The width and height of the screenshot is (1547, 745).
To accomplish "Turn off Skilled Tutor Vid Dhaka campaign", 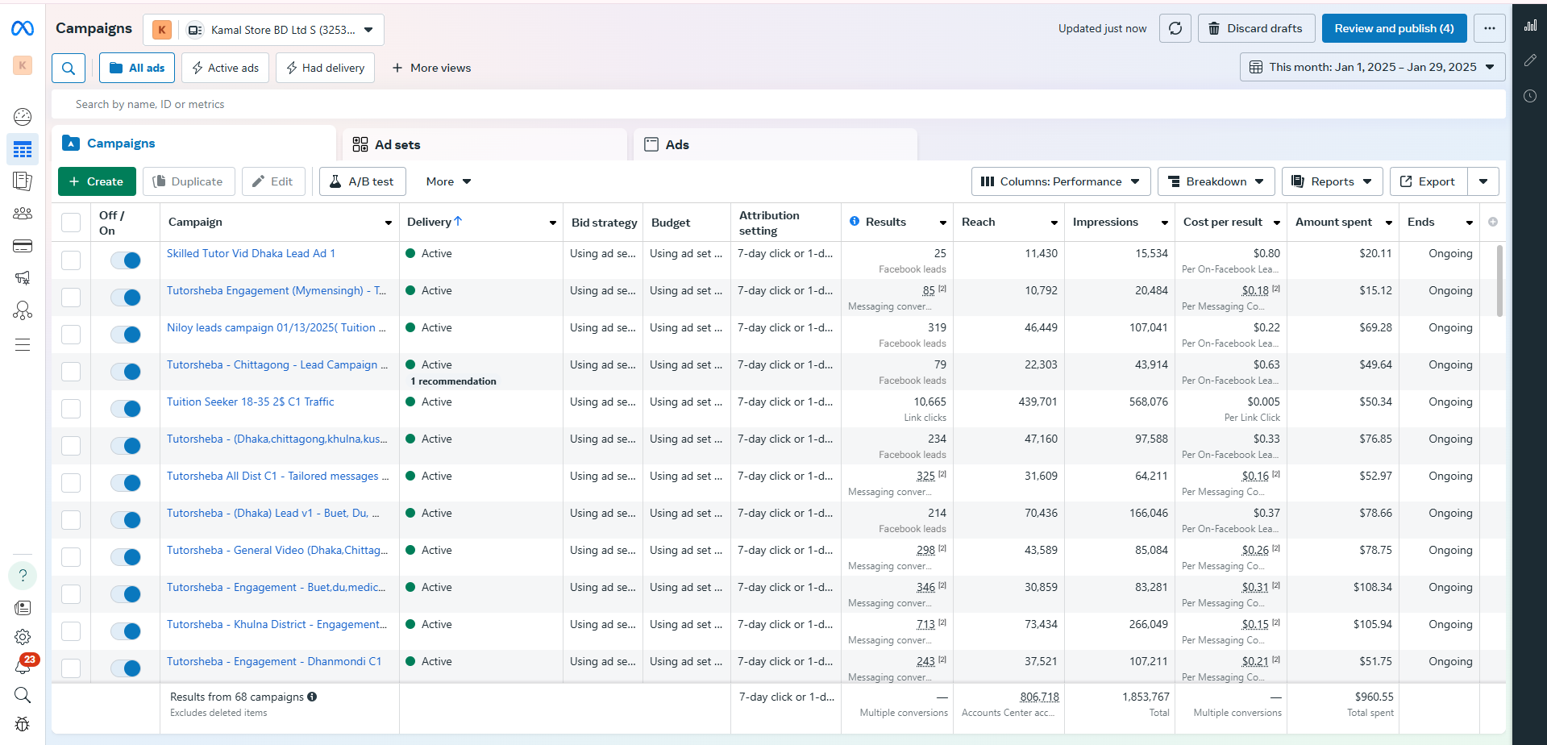I will [x=126, y=260].
